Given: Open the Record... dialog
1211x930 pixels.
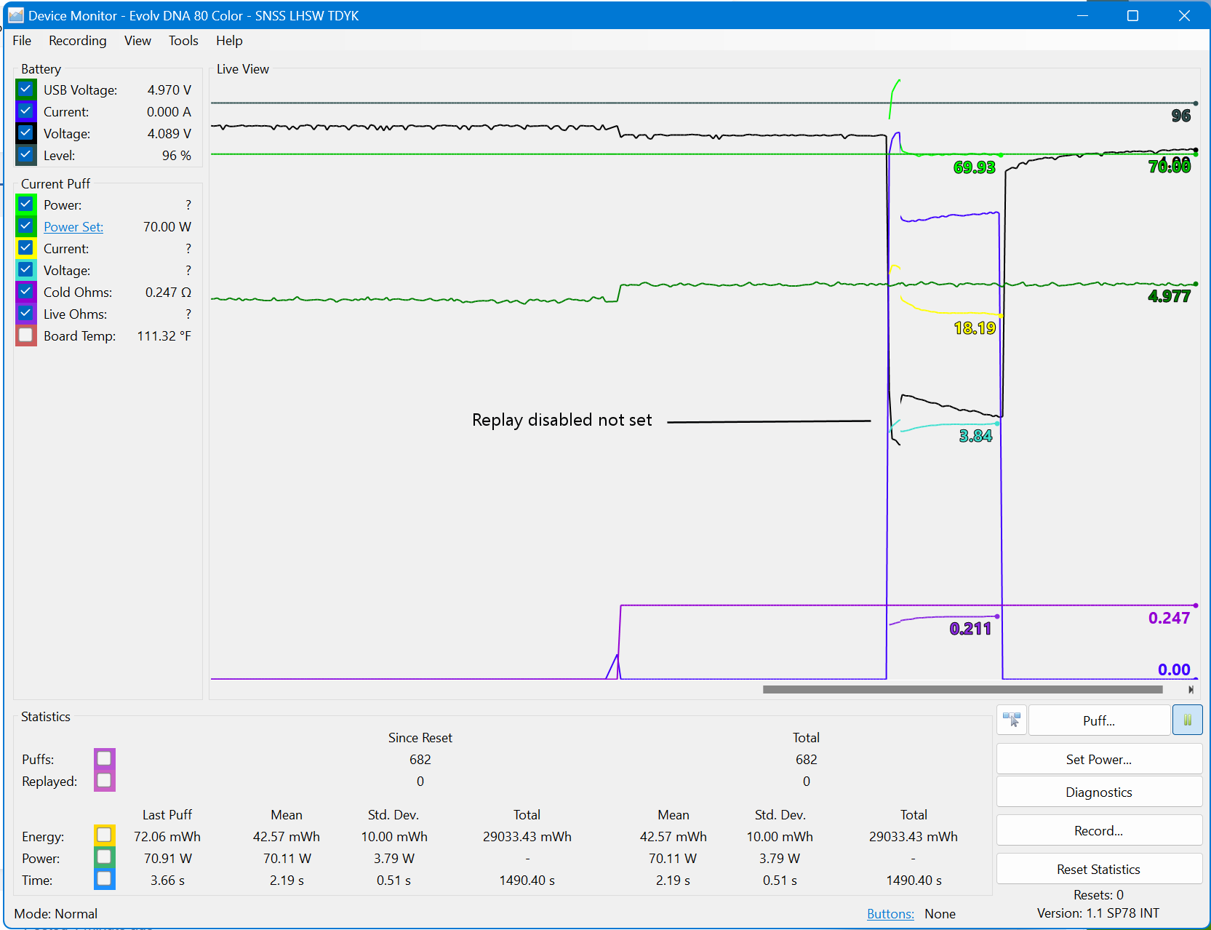Looking at the screenshot, I should [x=1099, y=830].
